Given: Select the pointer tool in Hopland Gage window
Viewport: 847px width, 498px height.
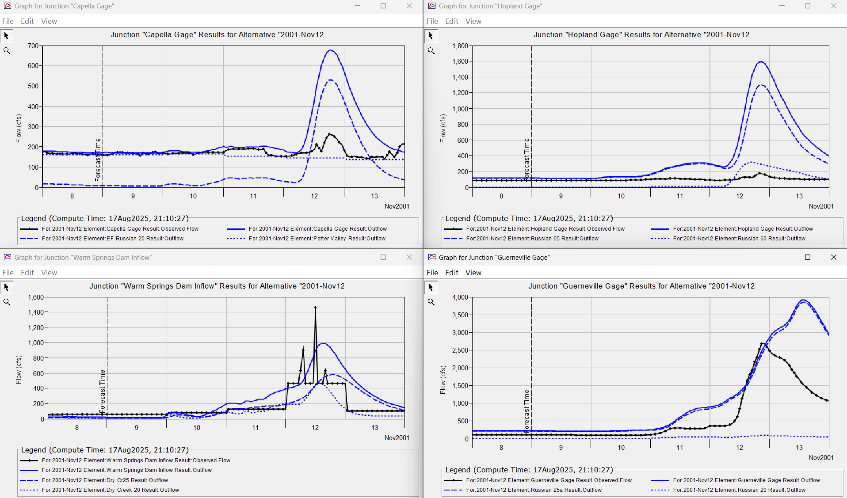Looking at the screenshot, I should click(x=431, y=36).
